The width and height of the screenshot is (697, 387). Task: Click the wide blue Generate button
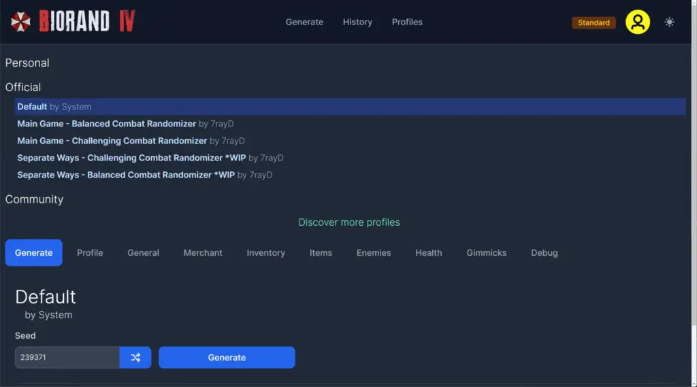[x=227, y=357]
